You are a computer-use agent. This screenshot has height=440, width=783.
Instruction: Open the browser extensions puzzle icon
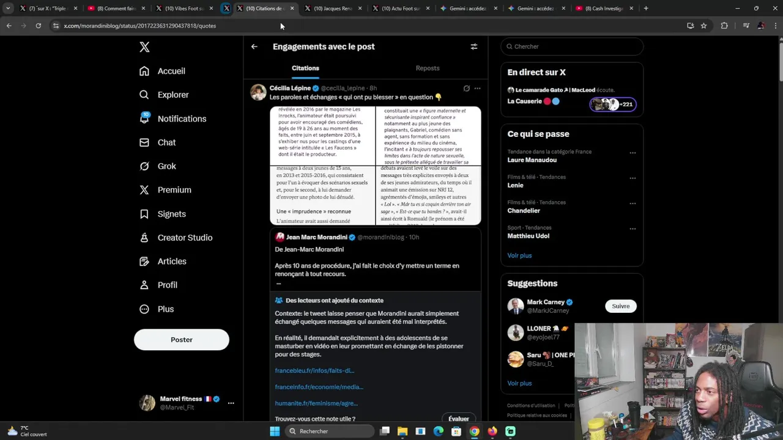(724, 26)
